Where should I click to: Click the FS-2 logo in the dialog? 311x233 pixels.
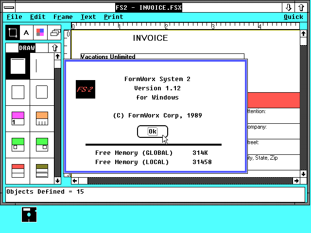coord(86,89)
